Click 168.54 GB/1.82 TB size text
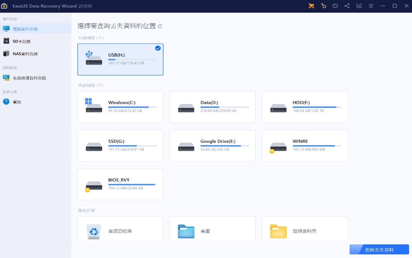 click(309, 111)
